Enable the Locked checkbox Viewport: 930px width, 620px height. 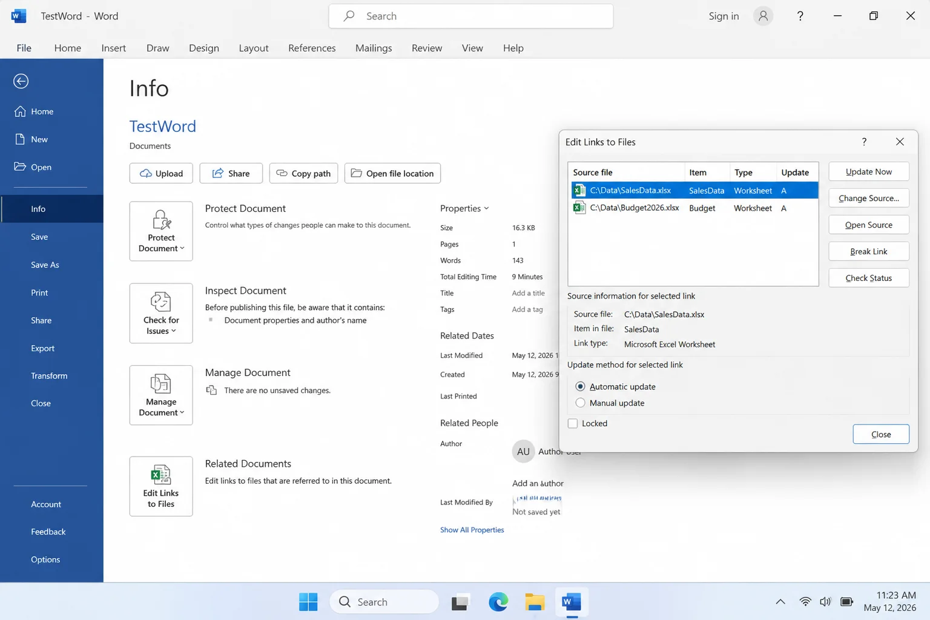click(573, 423)
